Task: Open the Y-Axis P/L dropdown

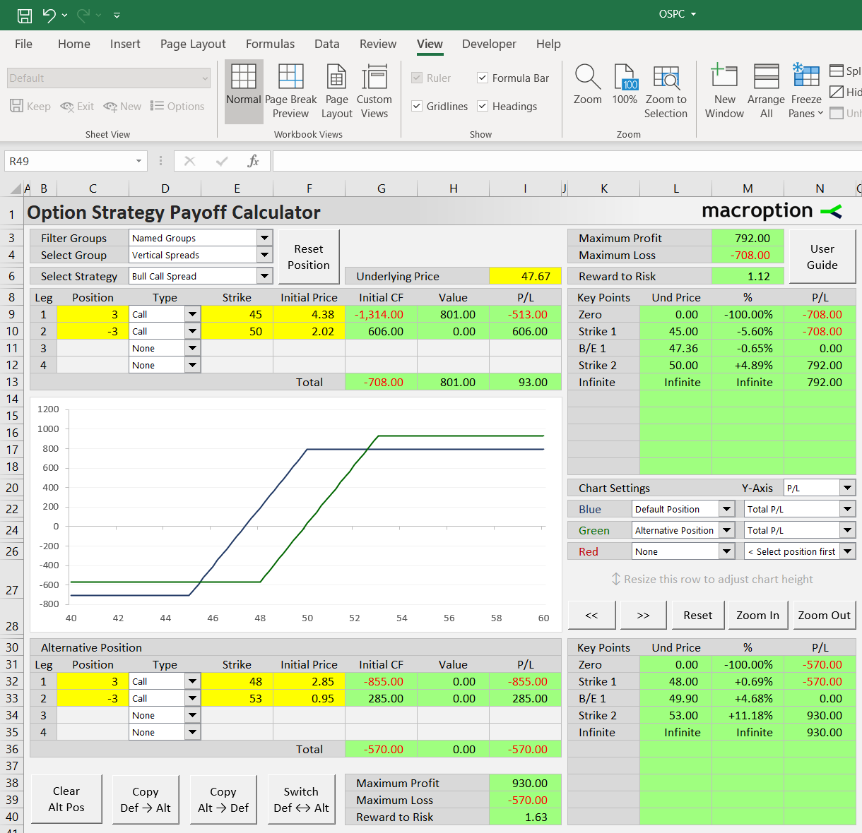Action: click(x=848, y=488)
